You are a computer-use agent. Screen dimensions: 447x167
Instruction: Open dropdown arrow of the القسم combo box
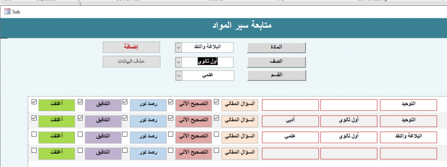point(179,76)
